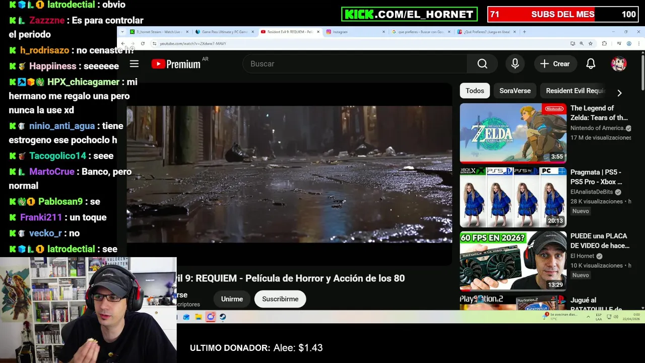The height and width of the screenshot is (363, 645).
Task: Open the Chrome three-dot menu
Action: click(x=638, y=44)
